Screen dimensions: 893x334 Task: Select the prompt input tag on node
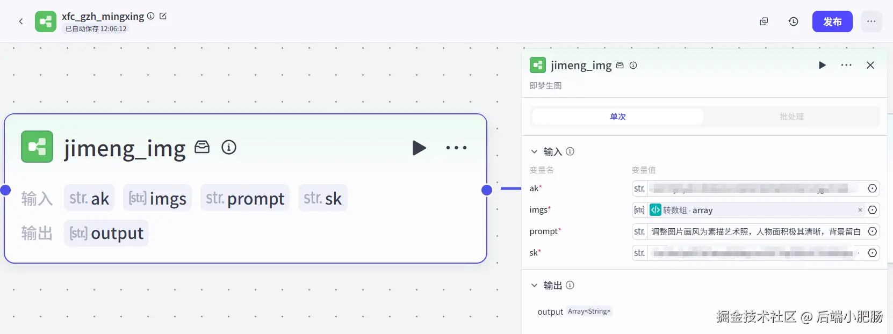point(245,198)
